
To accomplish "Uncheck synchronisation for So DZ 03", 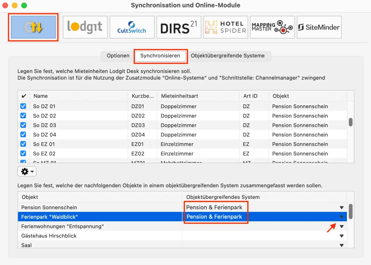I will 23,125.
